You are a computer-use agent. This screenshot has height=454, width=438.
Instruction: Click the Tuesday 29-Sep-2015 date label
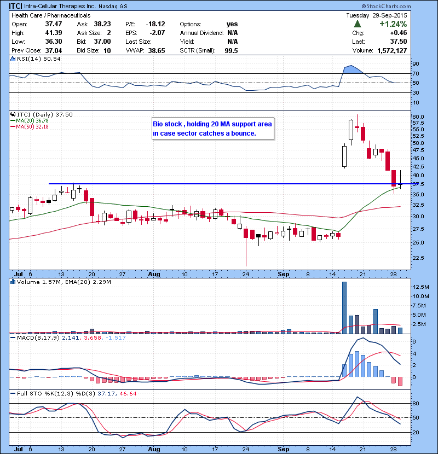377,15
